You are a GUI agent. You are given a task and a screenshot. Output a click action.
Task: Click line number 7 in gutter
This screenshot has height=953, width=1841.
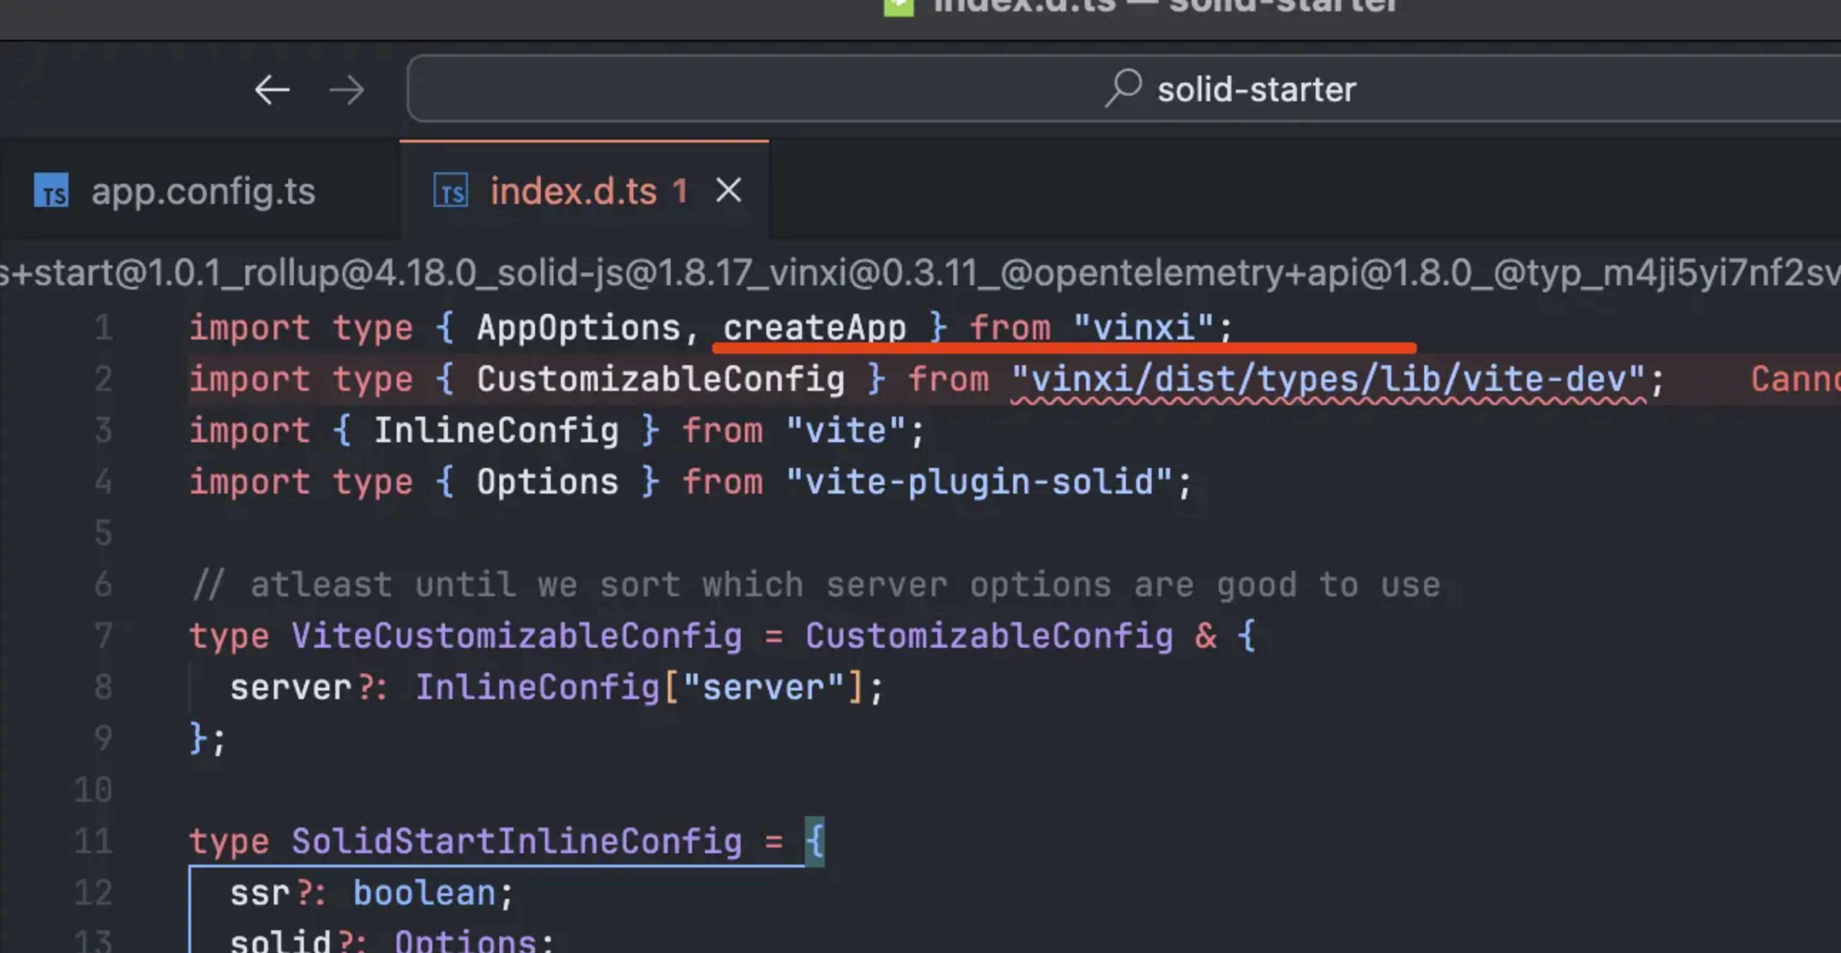(x=104, y=636)
